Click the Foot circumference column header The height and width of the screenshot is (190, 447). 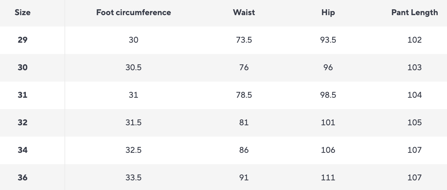(x=133, y=12)
